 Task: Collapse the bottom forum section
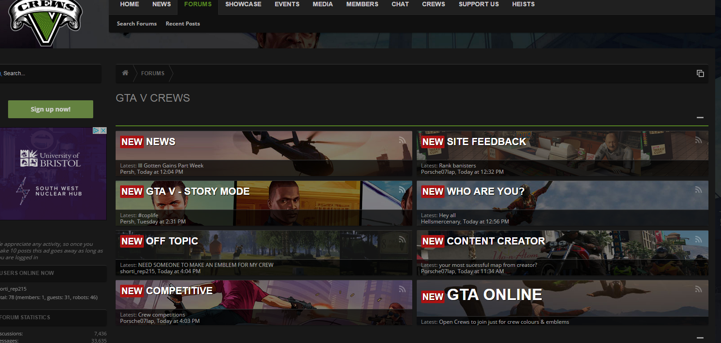coord(700,338)
